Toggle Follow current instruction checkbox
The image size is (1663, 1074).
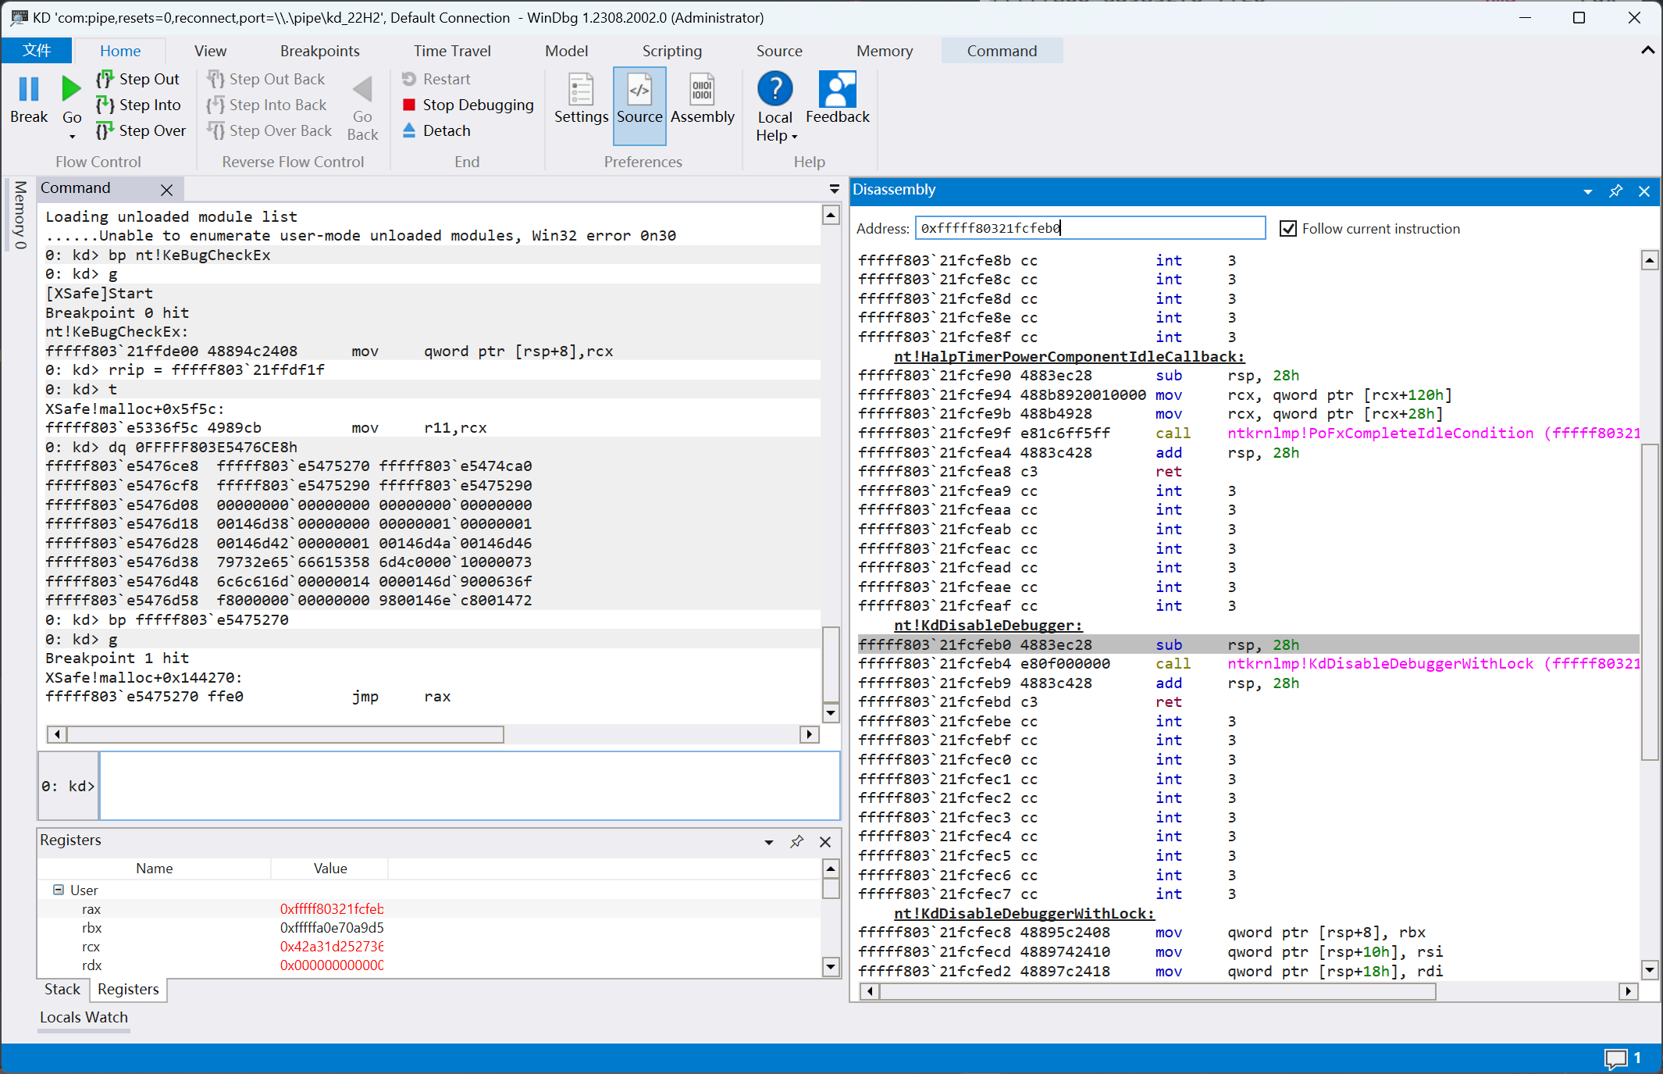[1288, 228]
